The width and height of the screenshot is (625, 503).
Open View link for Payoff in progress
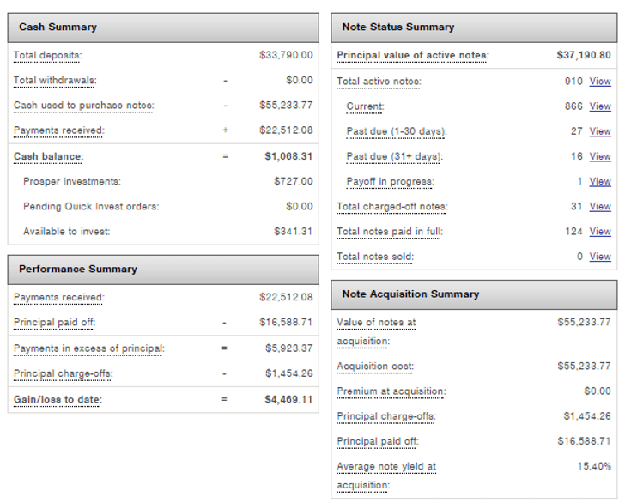coord(600,181)
